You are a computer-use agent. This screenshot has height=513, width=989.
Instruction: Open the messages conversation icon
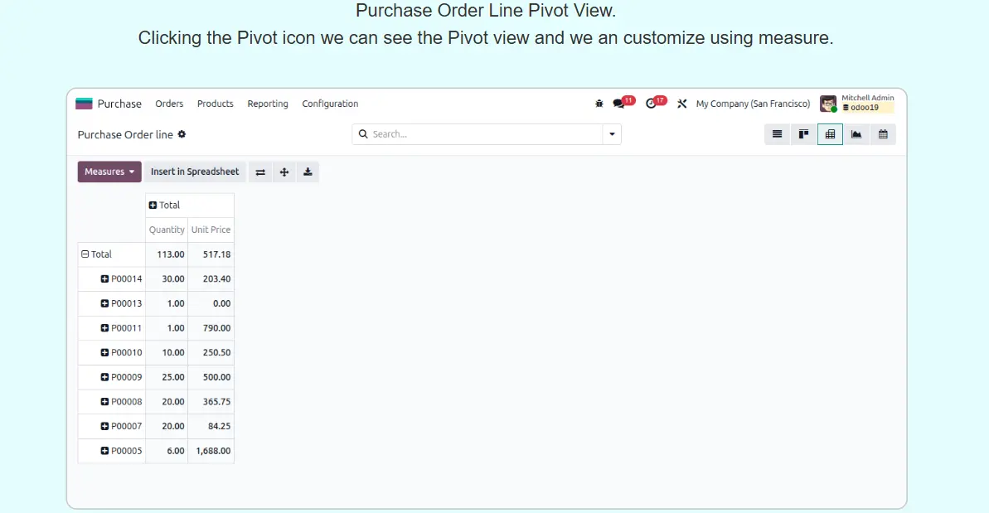(x=619, y=104)
